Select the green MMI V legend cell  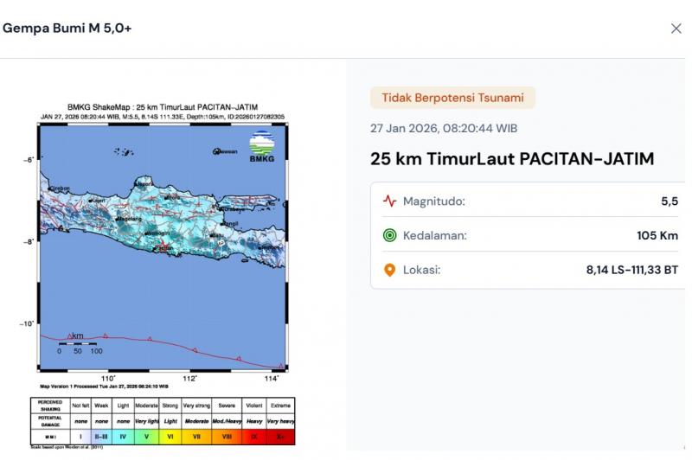tap(146, 437)
